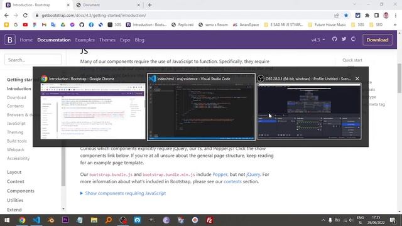This screenshot has height=226, width=402.
Task: Go back using the browser Back arrow
Action: point(6,15)
